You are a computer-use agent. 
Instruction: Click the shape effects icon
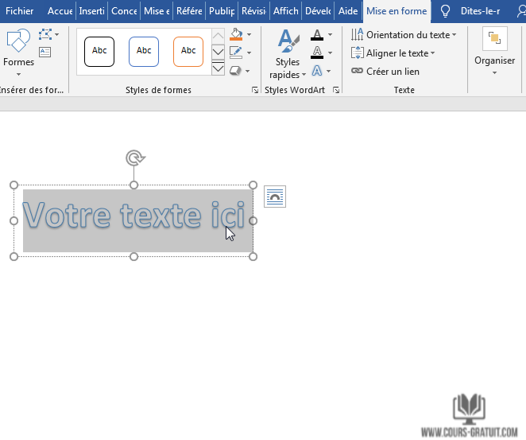[236, 71]
